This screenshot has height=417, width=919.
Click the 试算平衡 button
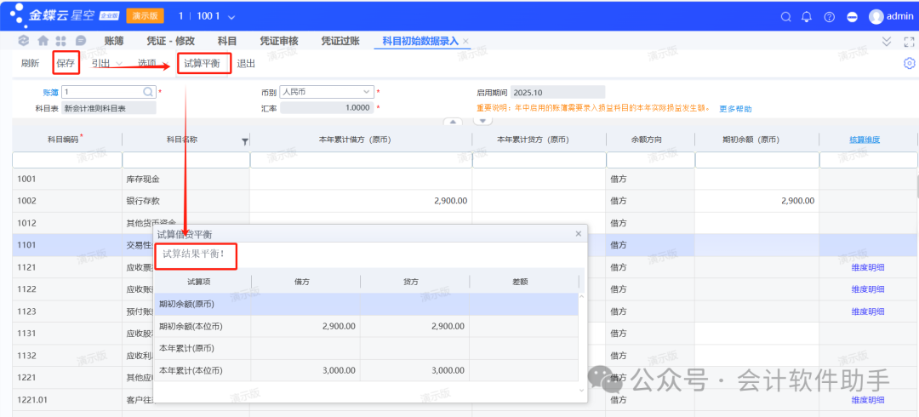(x=202, y=63)
